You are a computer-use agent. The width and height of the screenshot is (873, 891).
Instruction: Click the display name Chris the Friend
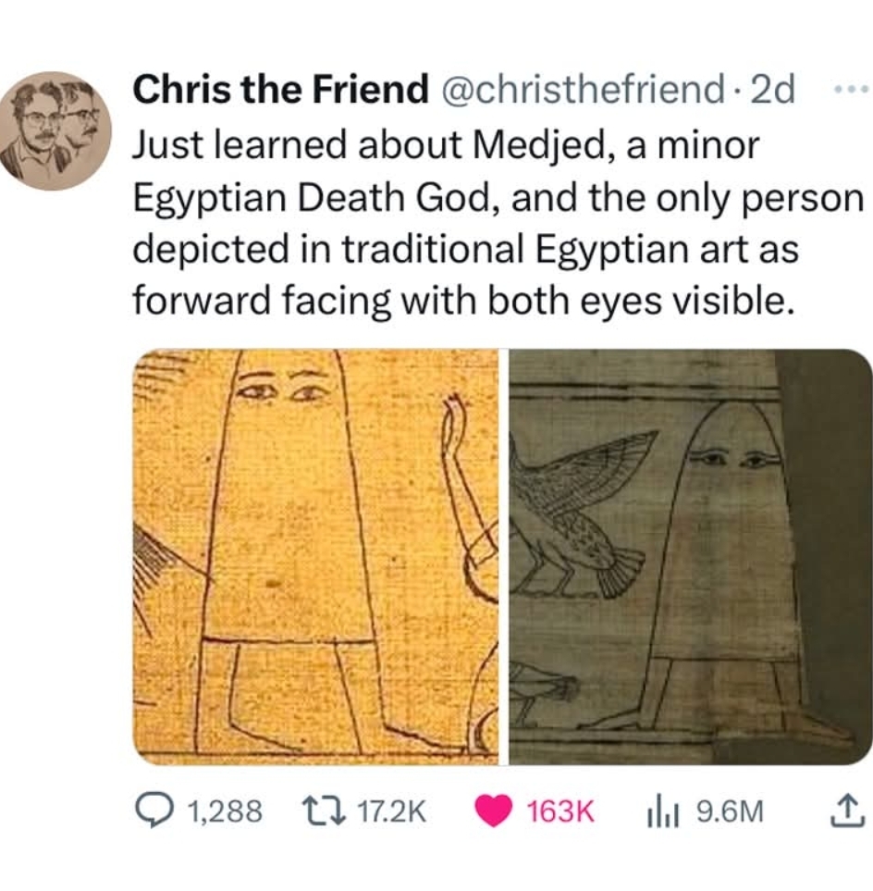tap(280, 89)
